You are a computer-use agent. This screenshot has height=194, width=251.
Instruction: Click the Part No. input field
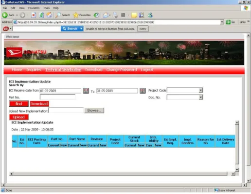click(57, 97)
